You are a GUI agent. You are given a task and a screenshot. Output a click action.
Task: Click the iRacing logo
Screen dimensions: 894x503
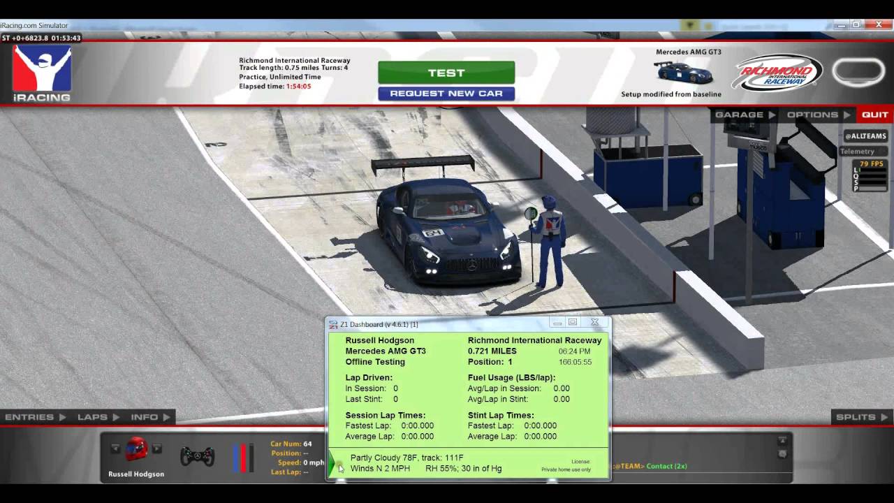[42, 73]
